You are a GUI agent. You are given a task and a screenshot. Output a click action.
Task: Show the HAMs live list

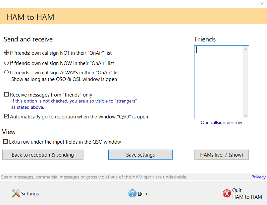tap(221, 155)
